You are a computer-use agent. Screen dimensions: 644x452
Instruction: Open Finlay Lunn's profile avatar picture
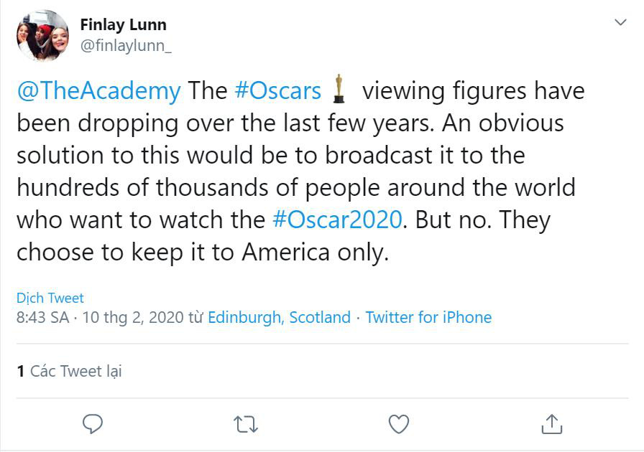pos(42,35)
